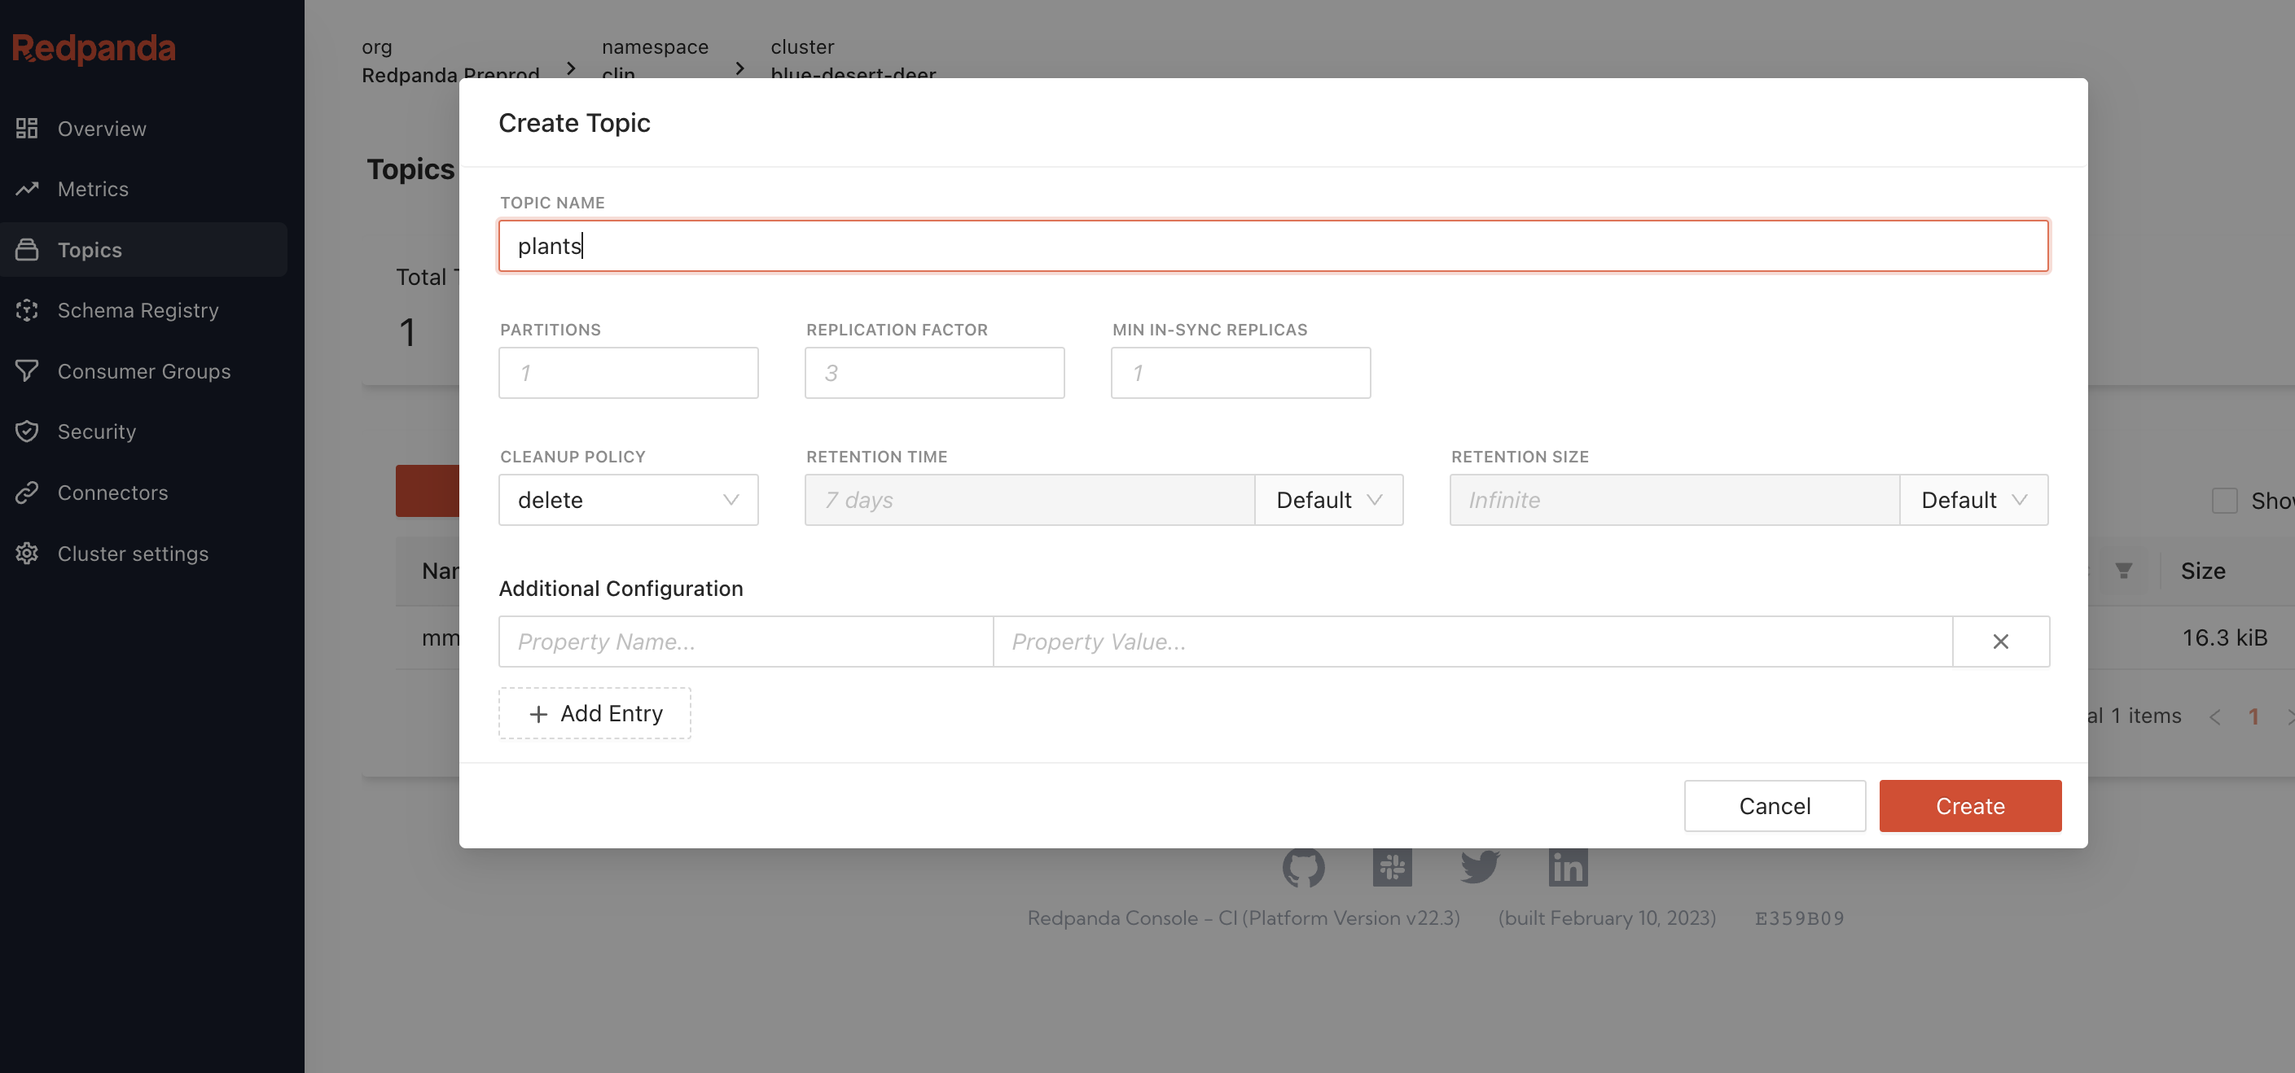Click the Schema Registry sidebar icon
Viewport: 2295px width, 1073px height.
(x=27, y=310)
